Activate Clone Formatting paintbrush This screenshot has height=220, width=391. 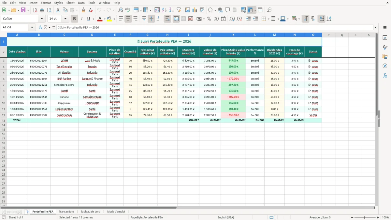(x=84, y=10)
